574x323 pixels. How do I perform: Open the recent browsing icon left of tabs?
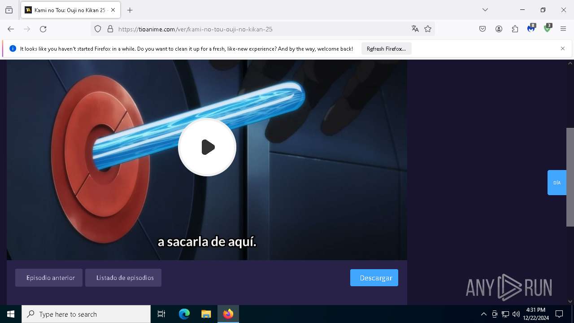point(9,10)
